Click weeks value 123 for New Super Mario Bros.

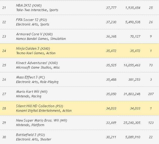[x=151, y=123]
